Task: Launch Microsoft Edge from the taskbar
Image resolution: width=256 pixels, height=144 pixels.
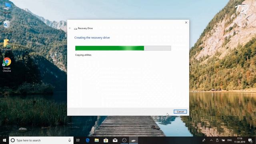Action: pos(88,140)
